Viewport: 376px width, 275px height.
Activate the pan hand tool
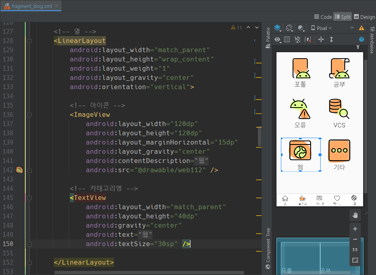(355, 215)
